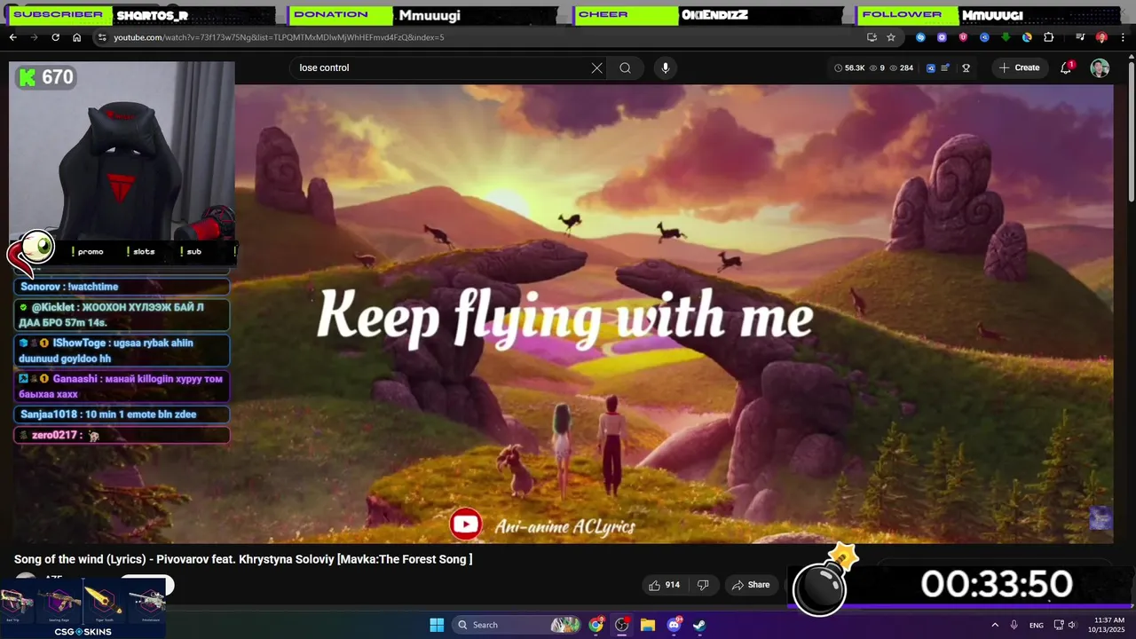Open the blue round toolbar extension

984,37
